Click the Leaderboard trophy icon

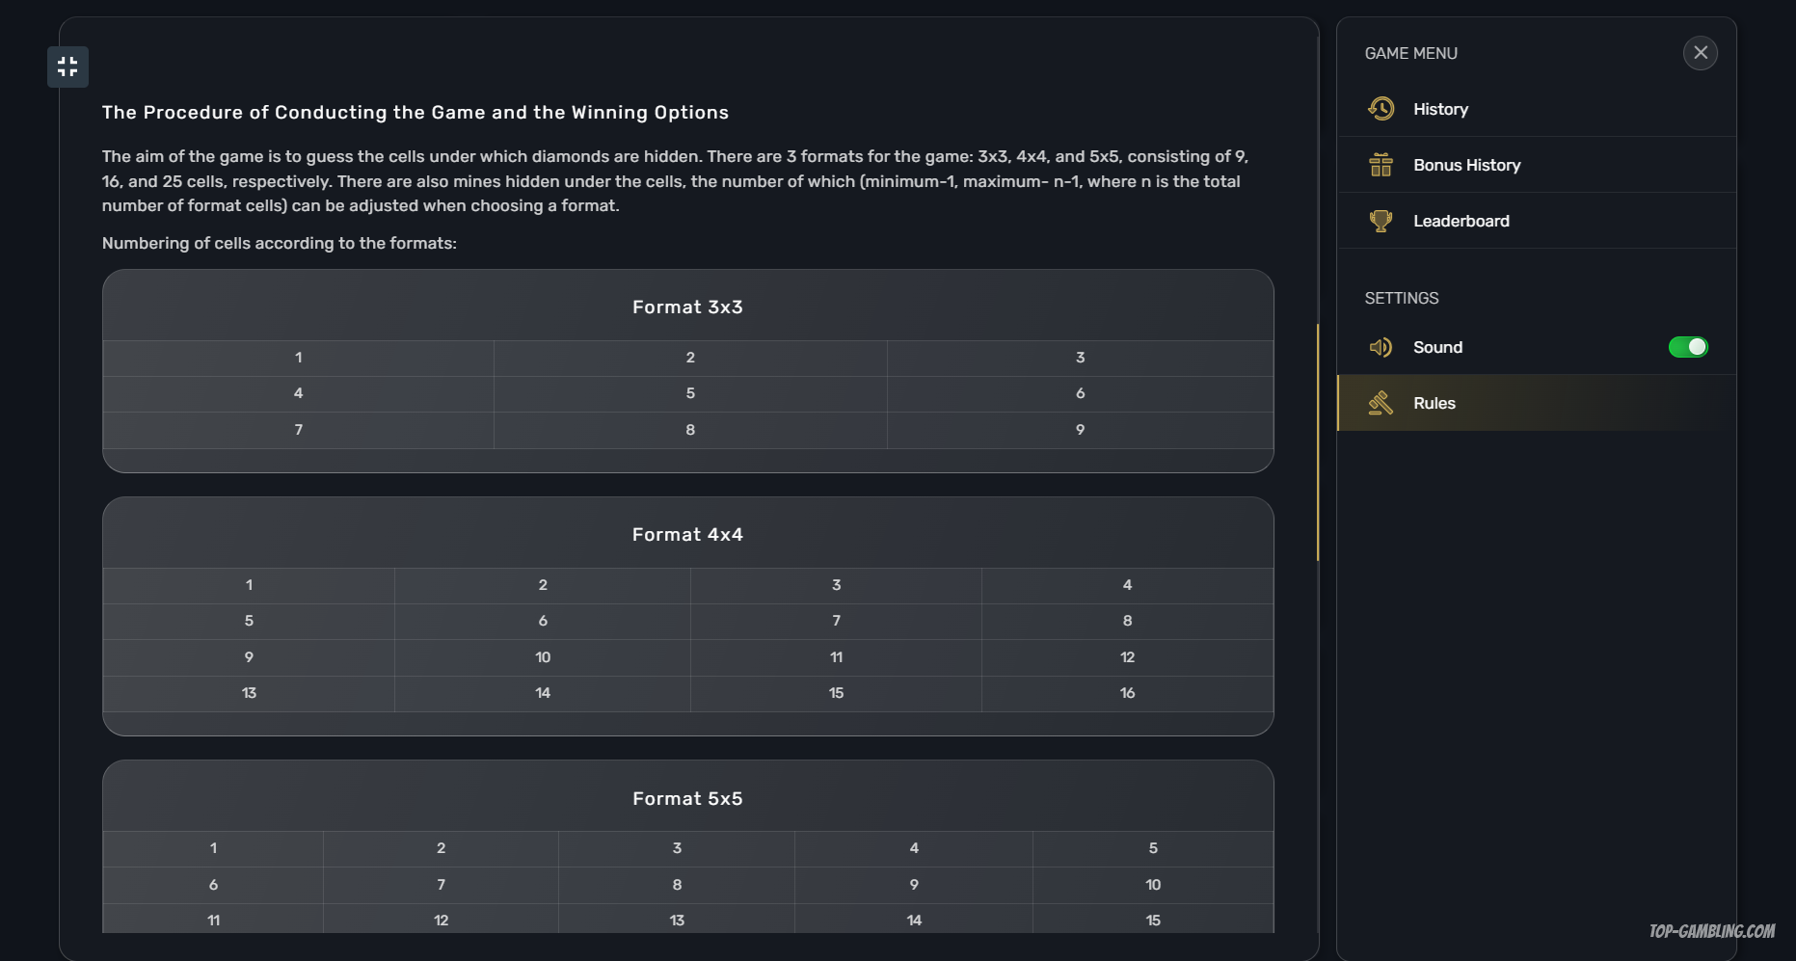pyautogui.click(x=1381, y=221)
